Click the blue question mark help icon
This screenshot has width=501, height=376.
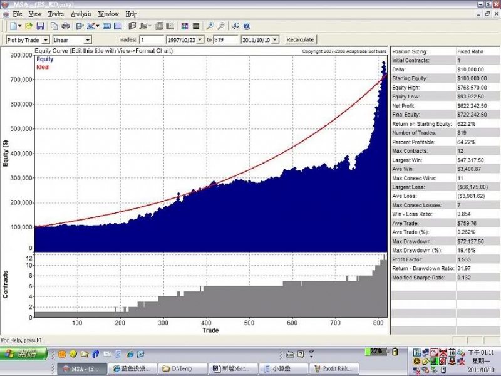(247, 26)
